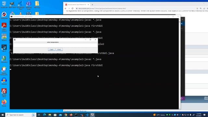
Task: Reload the Oracle docs page in Chrome
Action: click(72, 8)
